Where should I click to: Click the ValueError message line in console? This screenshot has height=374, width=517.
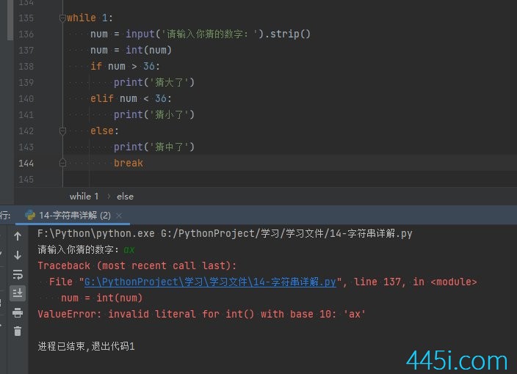click(x=201, y=314)
